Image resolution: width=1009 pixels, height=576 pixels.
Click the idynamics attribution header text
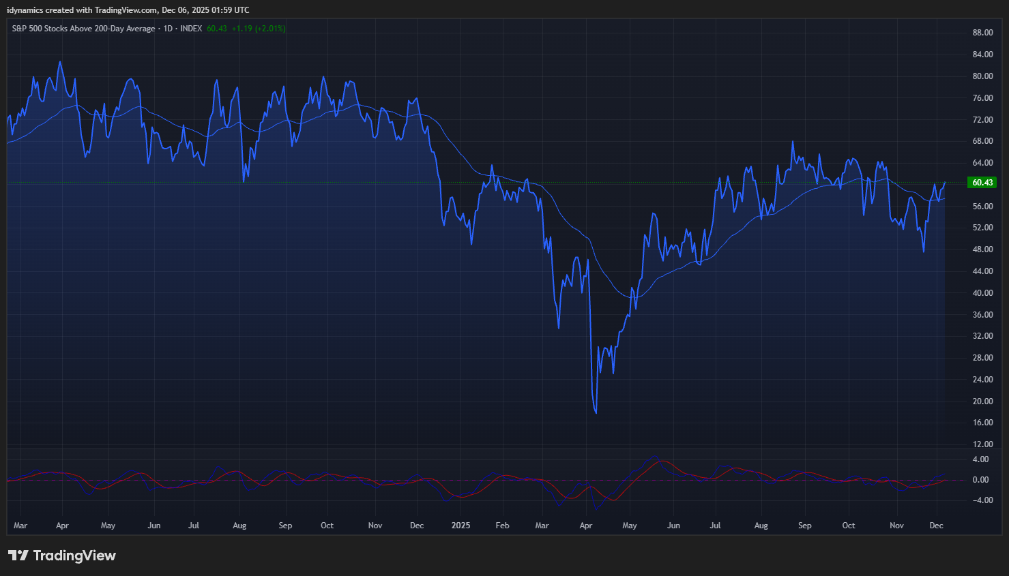(128, 10)
